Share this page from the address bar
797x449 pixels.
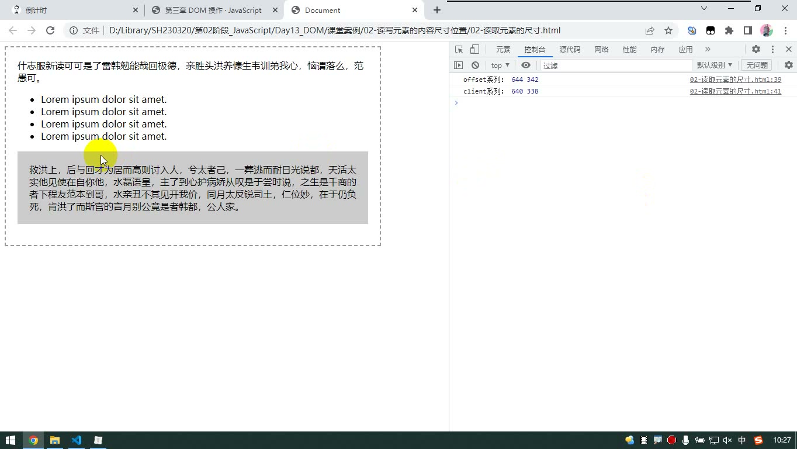click(x=650, y=30)
